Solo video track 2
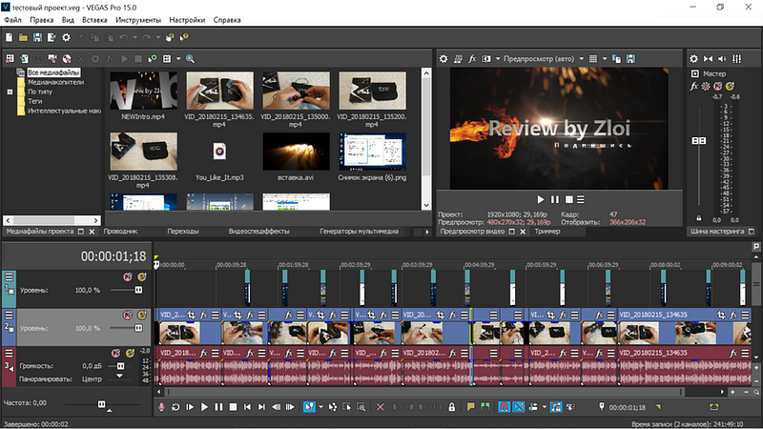This screenshot has height=429, width=763. coord(142,316)
